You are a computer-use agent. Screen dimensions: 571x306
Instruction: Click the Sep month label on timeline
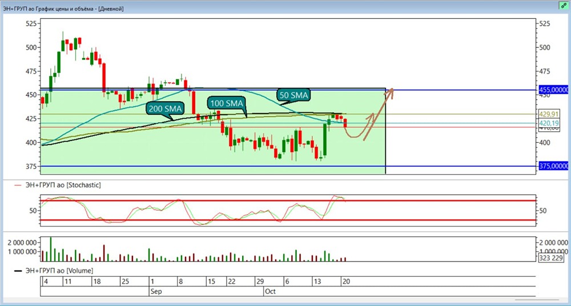point(156,292)
